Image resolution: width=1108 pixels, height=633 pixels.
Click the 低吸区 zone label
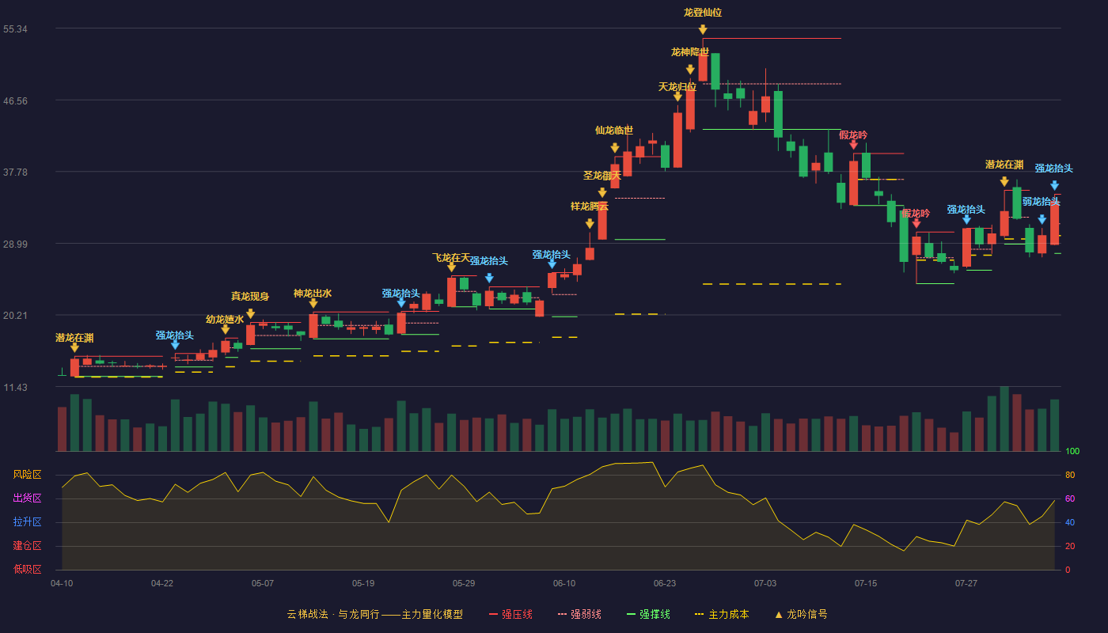27,569
